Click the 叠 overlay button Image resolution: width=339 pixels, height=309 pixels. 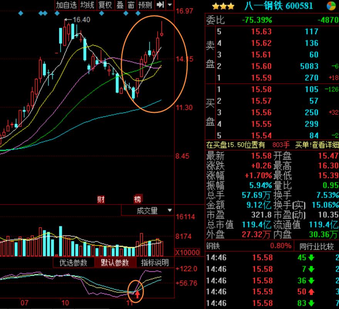[120, 5]
